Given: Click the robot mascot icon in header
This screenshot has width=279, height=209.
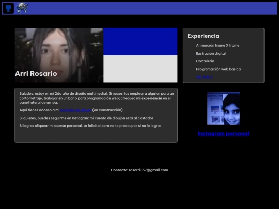Looking at the screenshot, I should (22, 8).
